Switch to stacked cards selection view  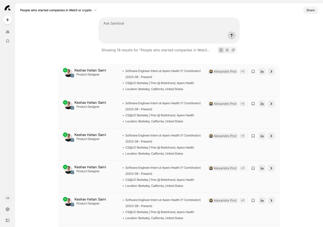pos(233,50)
